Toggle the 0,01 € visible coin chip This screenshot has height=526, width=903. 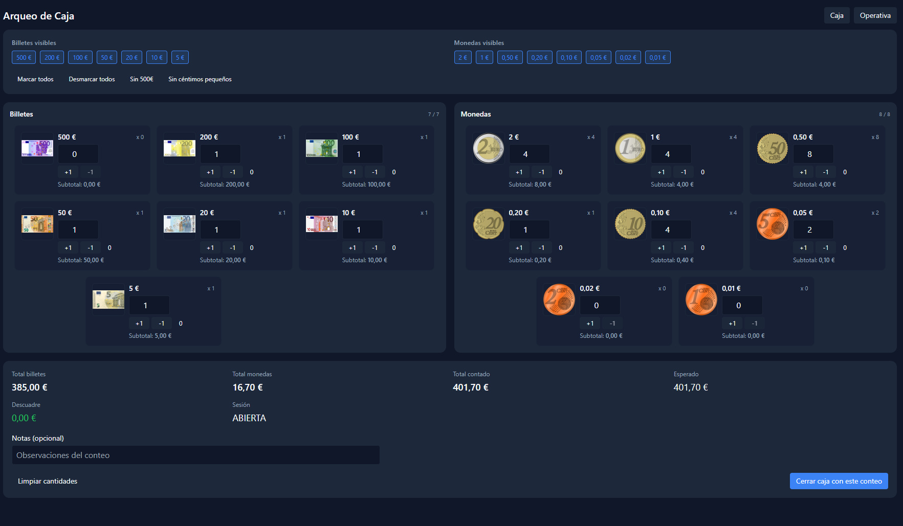click(x=657, y=58)
